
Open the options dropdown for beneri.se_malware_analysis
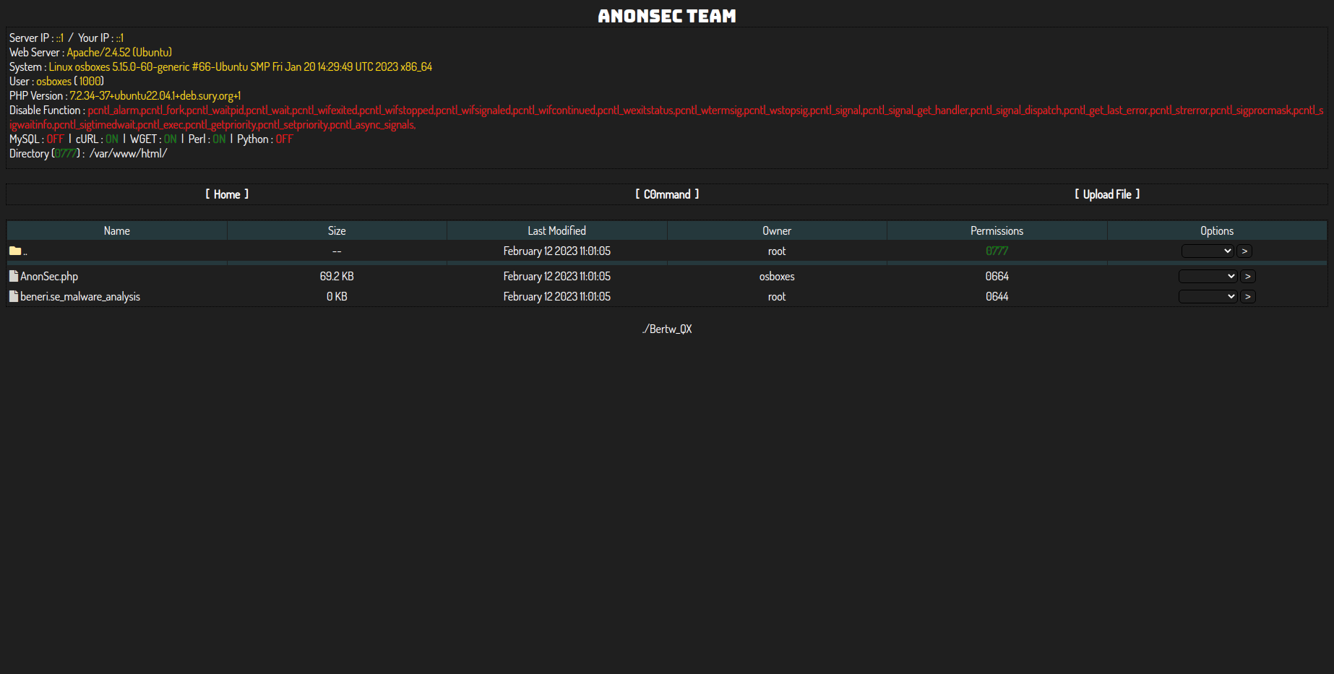(1208, 296)
